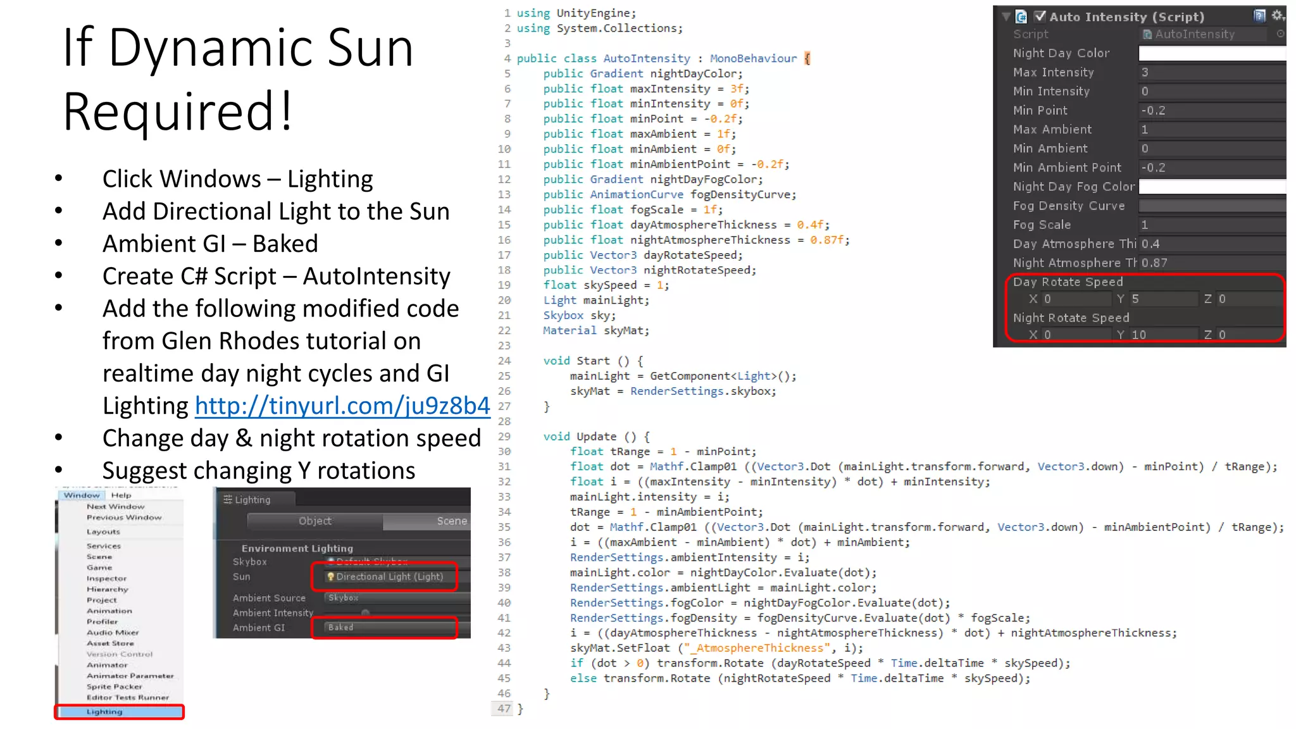Click the 'Environment Lighting' section heading
The height and width of the screenshot is (729, 1296).
point(297,549)
